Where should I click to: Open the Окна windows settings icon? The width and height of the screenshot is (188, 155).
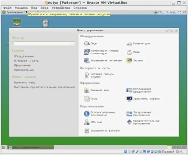pyautogui.click(x=87, y=99)
